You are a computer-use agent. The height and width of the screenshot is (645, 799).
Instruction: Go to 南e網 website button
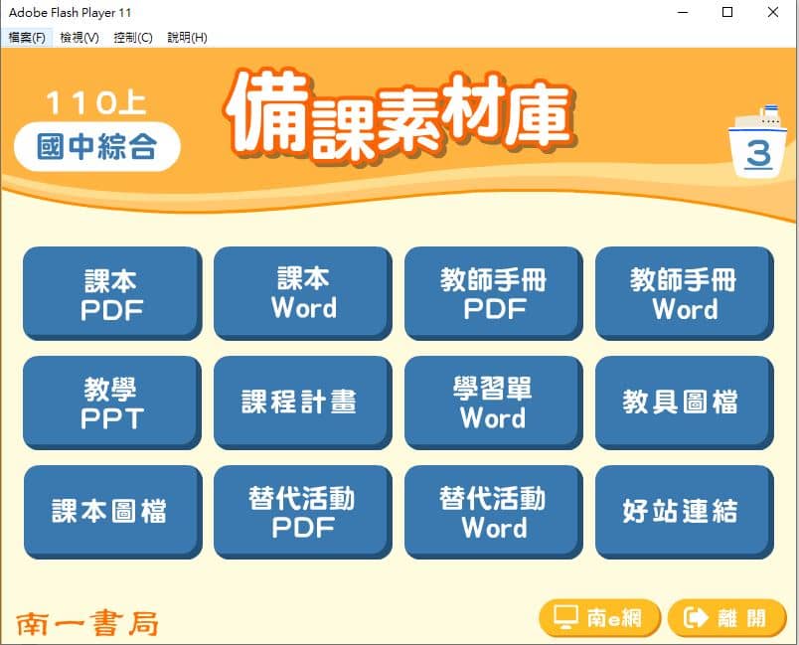pyautogui.click(x=600, y=618)
